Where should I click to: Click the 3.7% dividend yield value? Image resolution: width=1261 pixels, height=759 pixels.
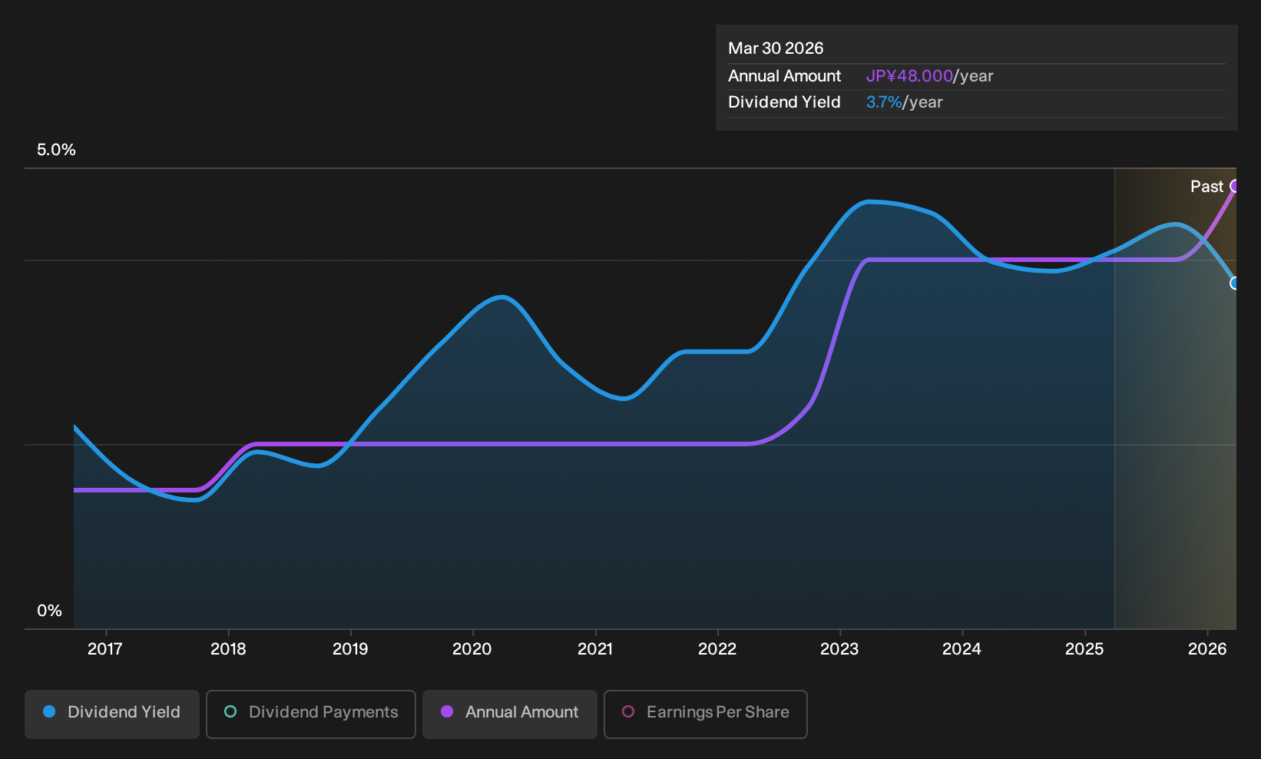pyautogui.click(x=884, y=102)
